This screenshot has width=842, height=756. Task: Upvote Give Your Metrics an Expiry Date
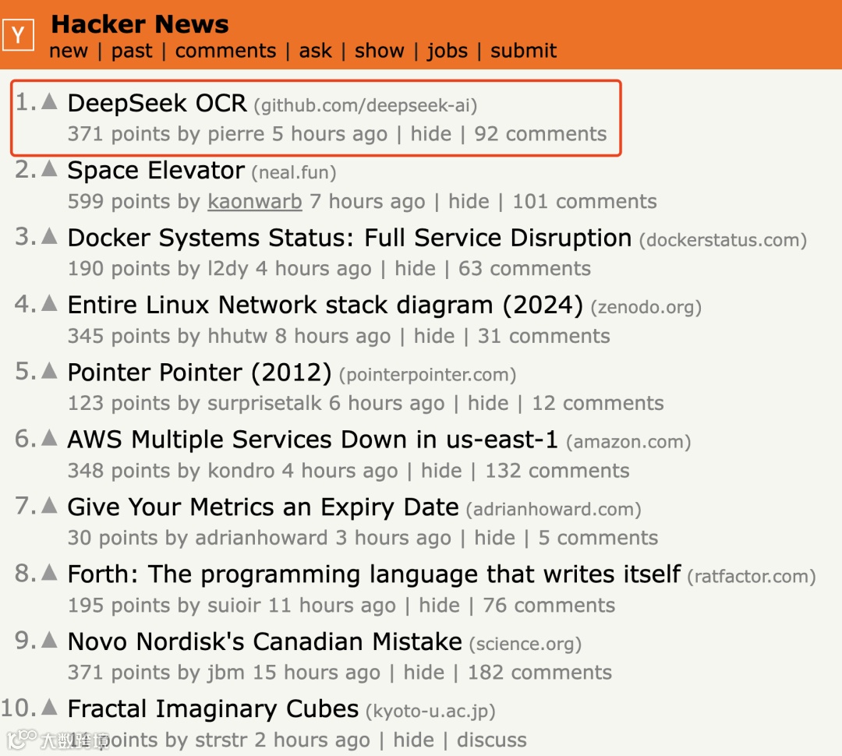(49, 505)
